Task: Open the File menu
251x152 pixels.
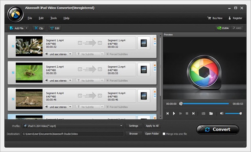Action: coord(30,18)
